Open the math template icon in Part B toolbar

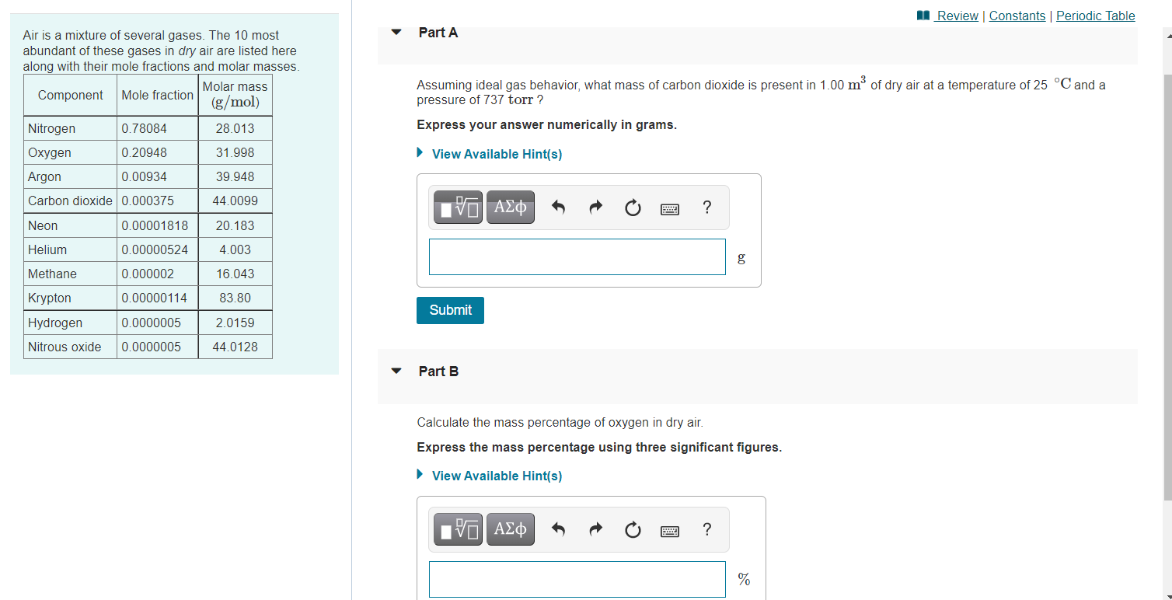tap(457, 528)
